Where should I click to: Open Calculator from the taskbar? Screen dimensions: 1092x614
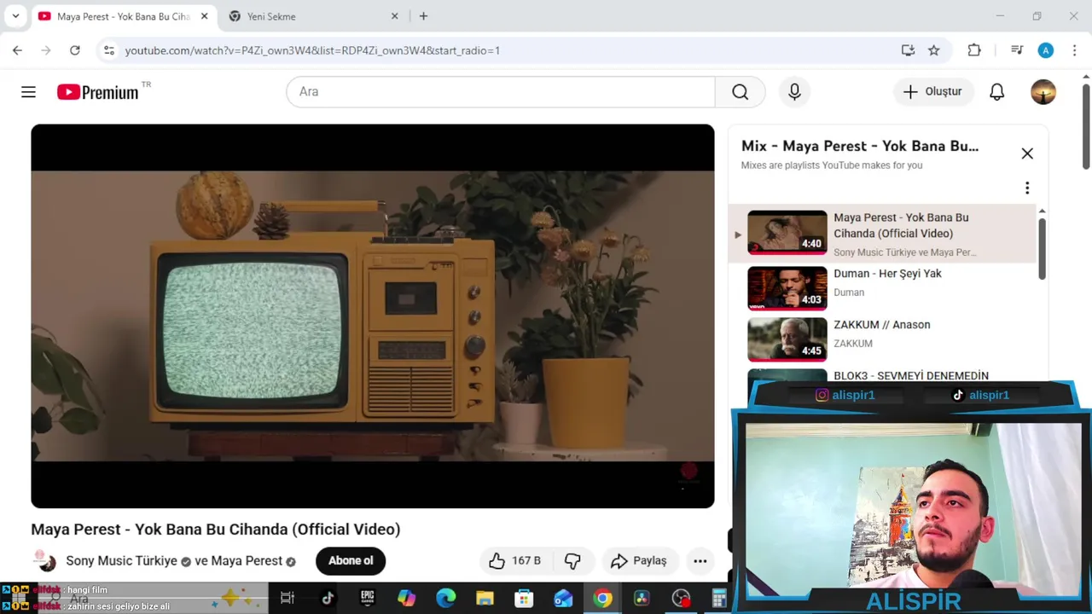pos(719,599)
